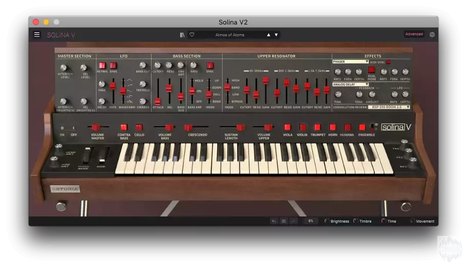The width and height of the screenshot is (467, 267).
Task: Toggle the Viola voice button
Action: (x=287, y=127)
